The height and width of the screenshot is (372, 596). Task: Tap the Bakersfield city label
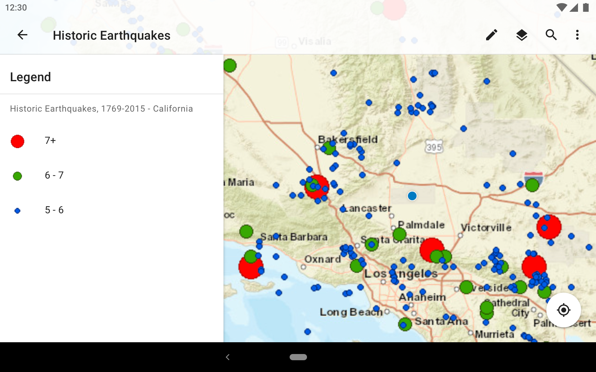[x=348, y=139]
